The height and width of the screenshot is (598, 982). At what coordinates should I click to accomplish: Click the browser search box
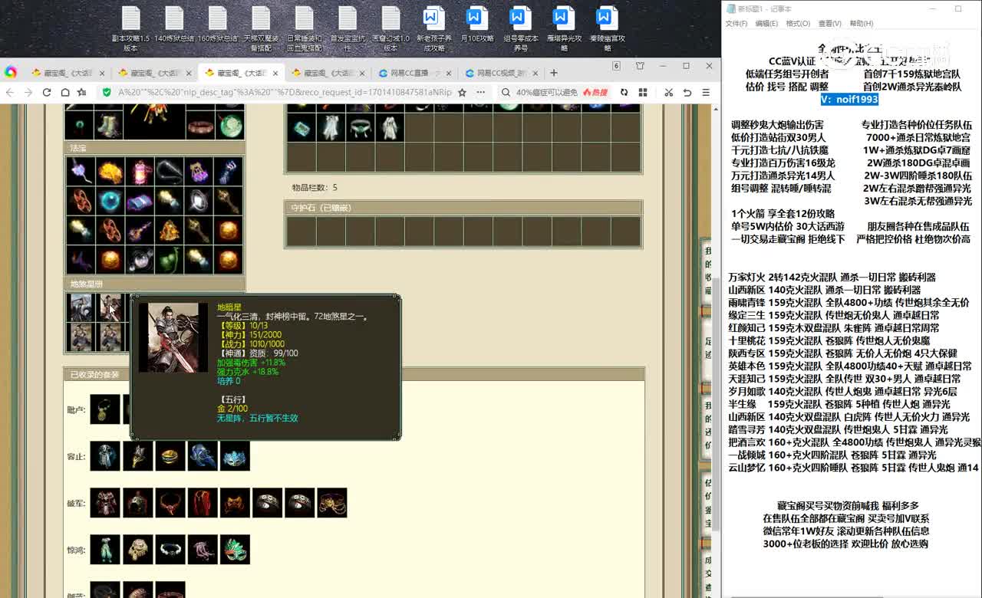pos(546,92)
